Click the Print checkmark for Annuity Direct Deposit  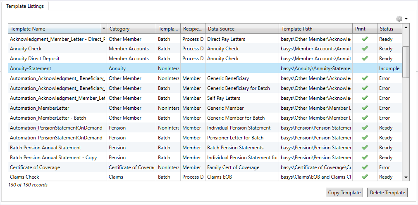[365, 59]
